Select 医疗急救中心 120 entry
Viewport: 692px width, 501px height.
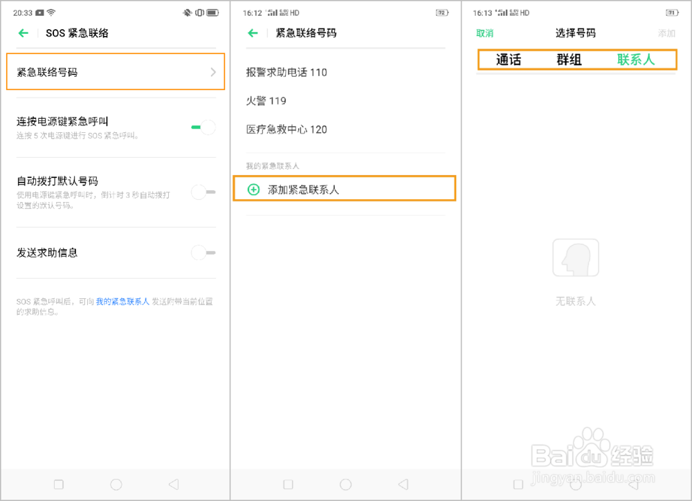286,129
